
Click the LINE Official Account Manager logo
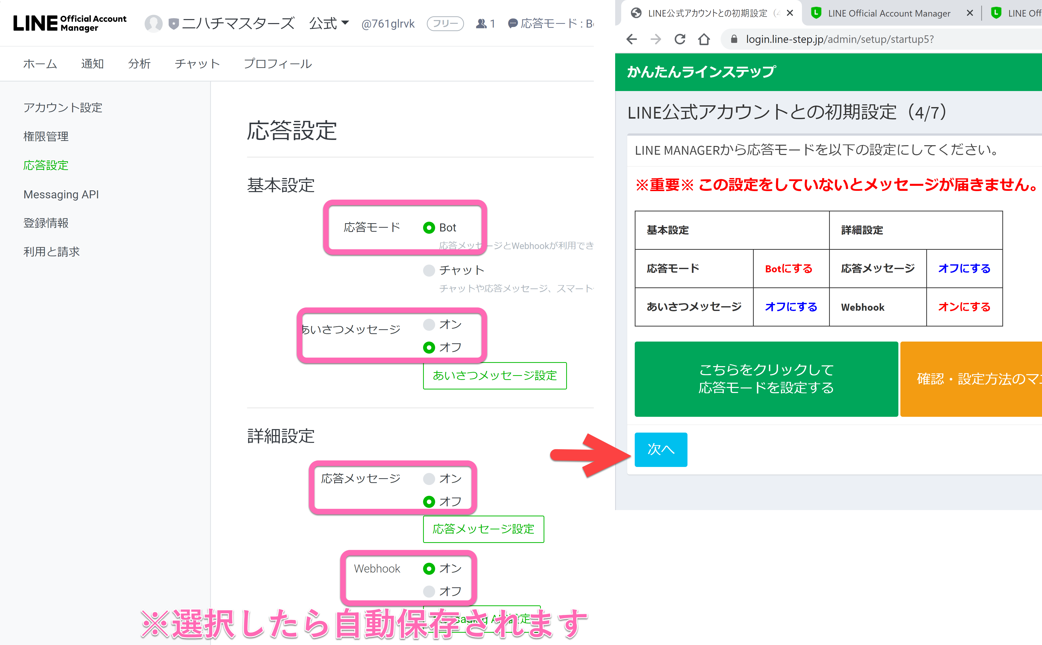pos(70,23)
